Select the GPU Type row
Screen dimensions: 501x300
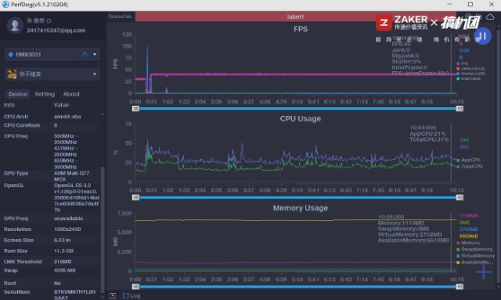coord(51,176)
